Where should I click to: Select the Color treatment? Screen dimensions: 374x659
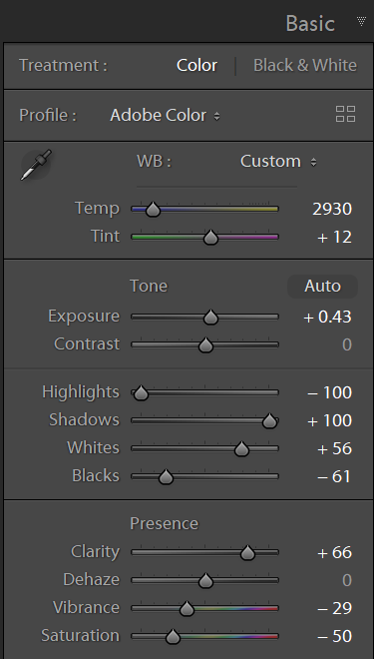(x=196, y=65)
